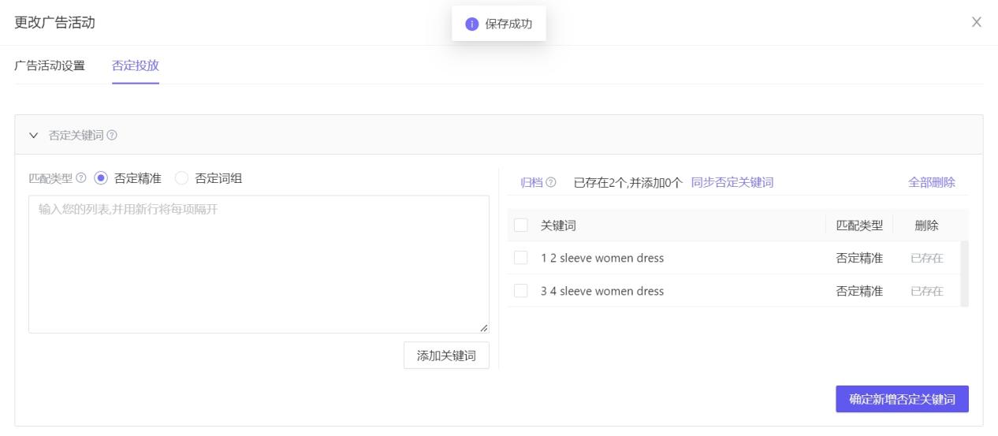Click 否定精准 cell in '3 4 sleeve' row

[859, 291]
